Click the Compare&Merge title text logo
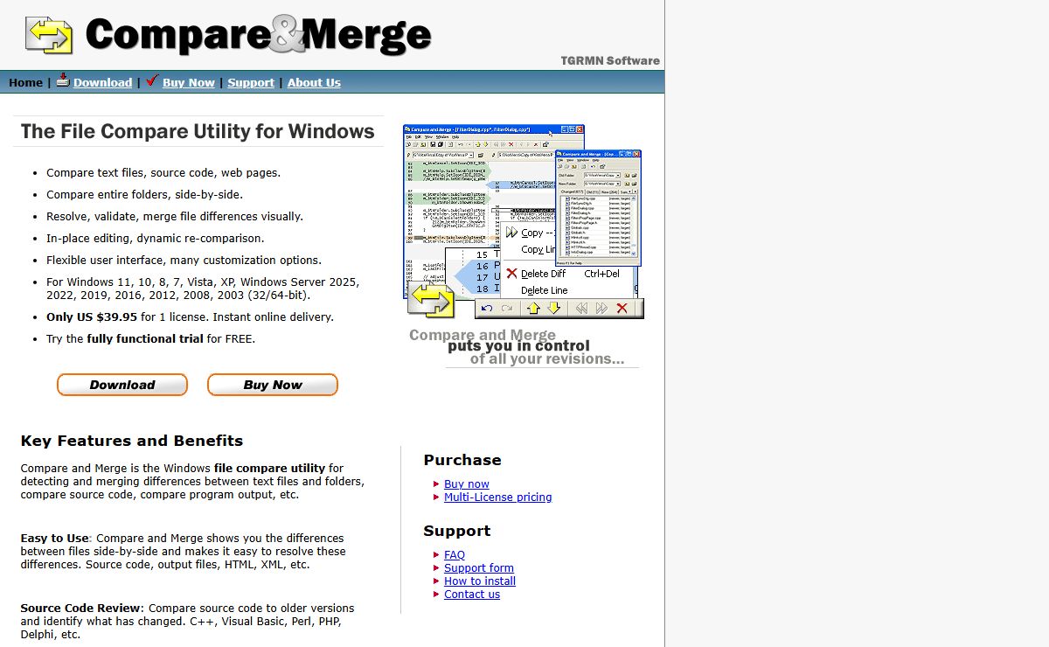This screenshot has height=647, width=1049. click(259, 35)
